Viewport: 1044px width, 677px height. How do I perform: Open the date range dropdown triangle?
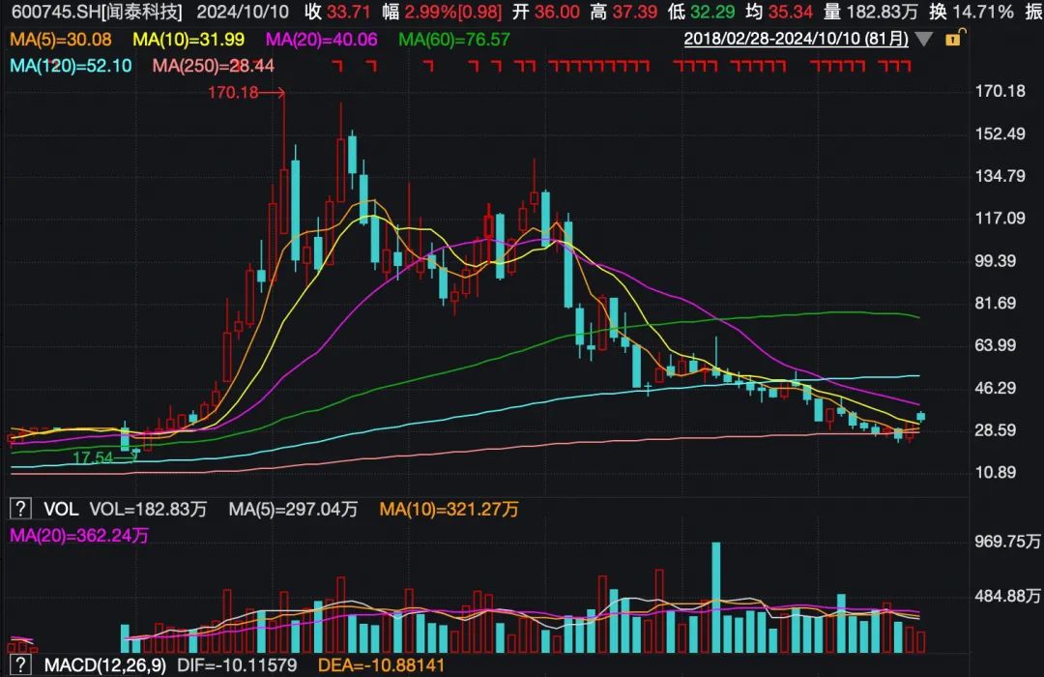[925, 40]
